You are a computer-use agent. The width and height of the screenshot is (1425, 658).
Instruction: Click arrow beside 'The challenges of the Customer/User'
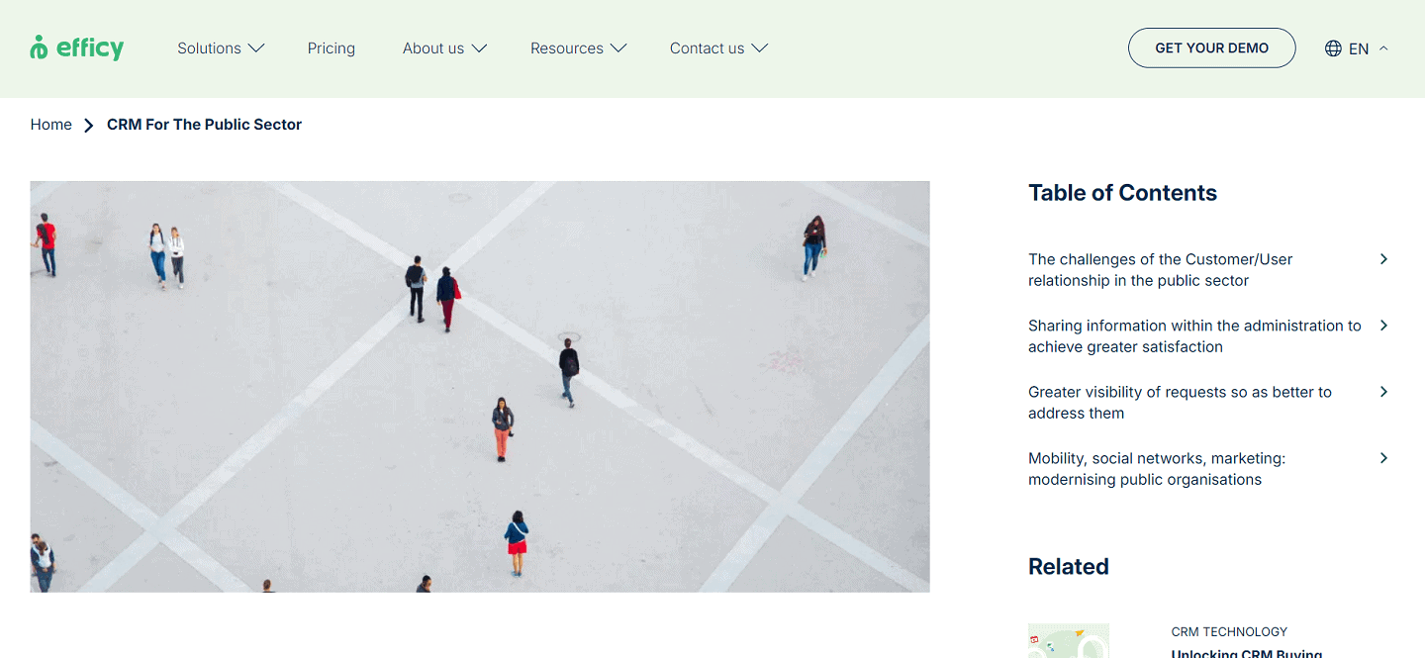pyautogui.click(x=1383, y=259)
